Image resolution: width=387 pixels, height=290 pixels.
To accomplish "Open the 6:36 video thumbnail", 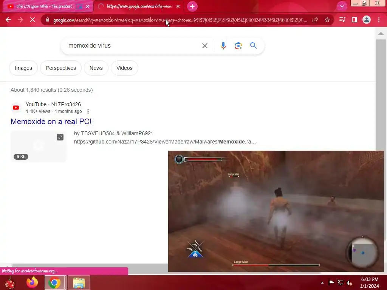I will click(x=39, y=146).
